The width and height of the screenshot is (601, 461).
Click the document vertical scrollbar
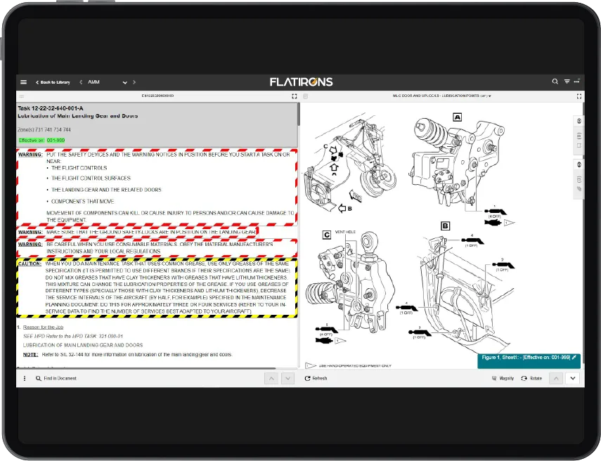[x=299, y=113]
